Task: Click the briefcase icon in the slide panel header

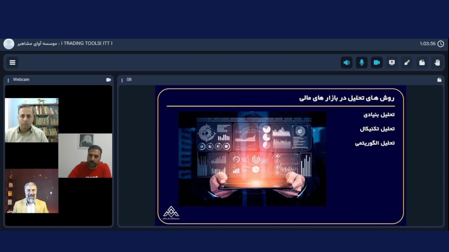Action: (x=439, y=80)
